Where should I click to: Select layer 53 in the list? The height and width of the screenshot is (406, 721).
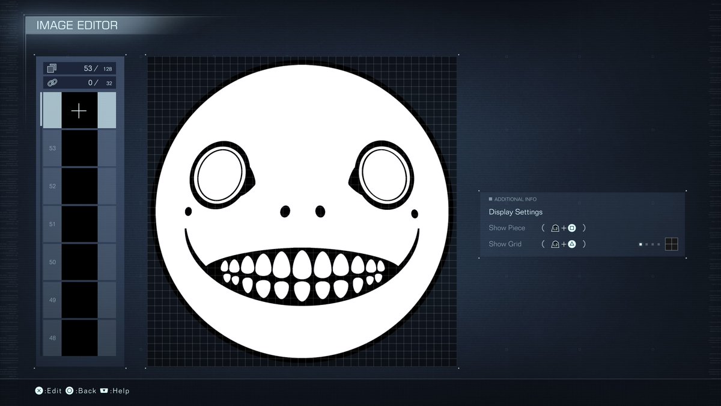tap(79, 148)
